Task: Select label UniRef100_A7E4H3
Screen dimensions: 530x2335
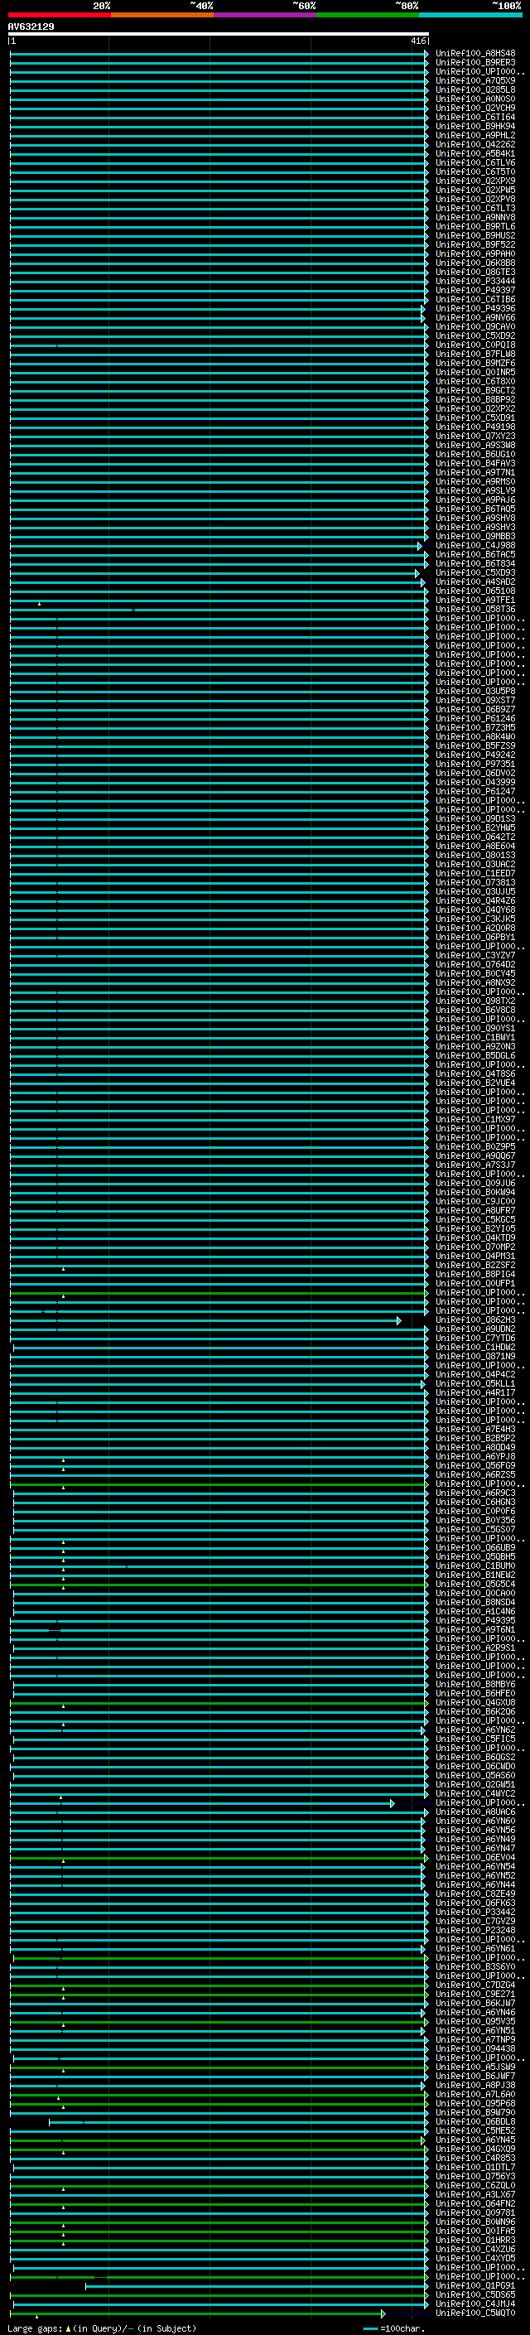Action: 475,1429
